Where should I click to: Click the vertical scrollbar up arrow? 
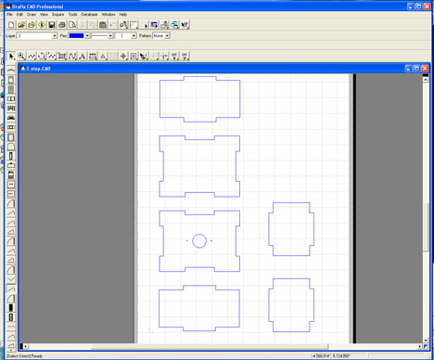426,80
